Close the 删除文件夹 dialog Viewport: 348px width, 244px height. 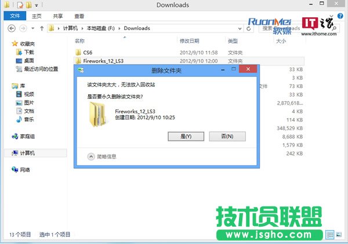pyautogui.click(x=248, y=69)
